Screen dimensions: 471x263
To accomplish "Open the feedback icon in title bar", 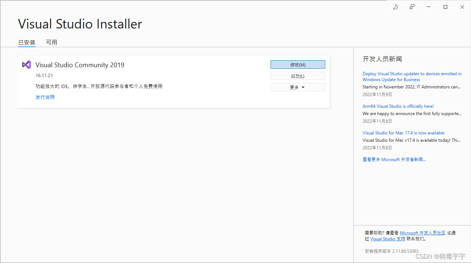I will tap(412, 7).
